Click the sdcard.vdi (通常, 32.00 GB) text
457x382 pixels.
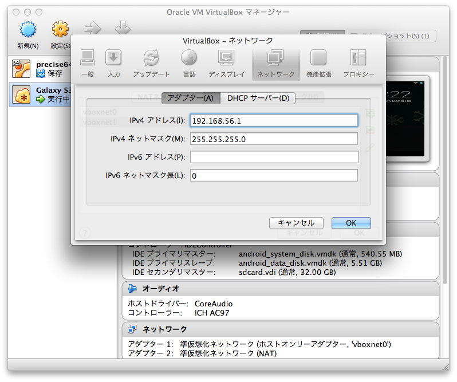287,272
